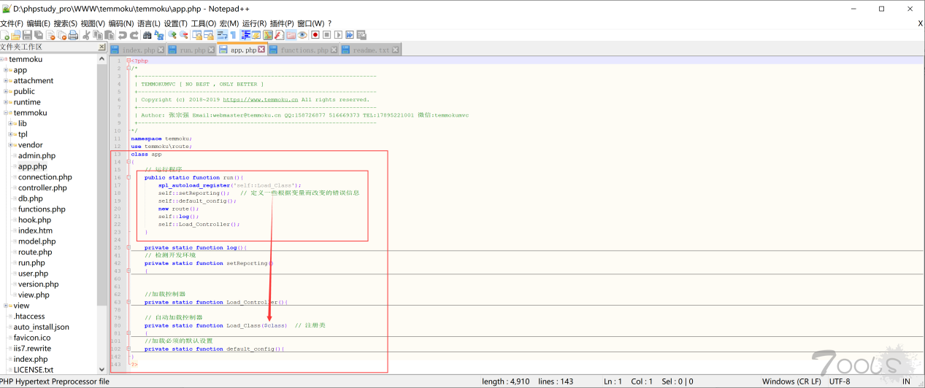Expand the lib folder node
Screen dimensions: 925x388
tap(10, 123)
